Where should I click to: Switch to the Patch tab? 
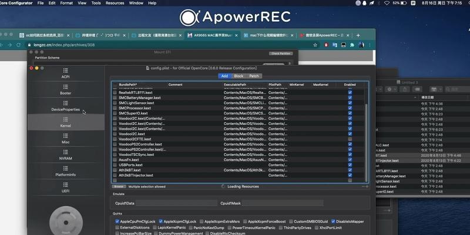254,76
